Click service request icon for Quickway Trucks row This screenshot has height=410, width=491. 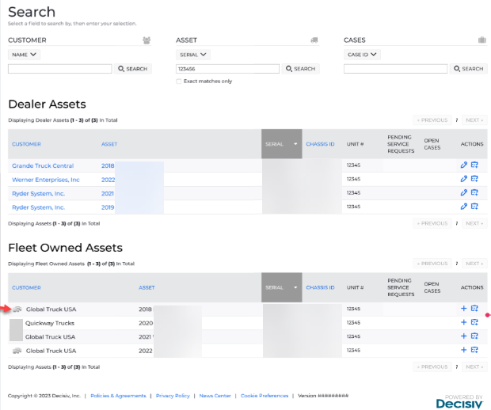click(x=474, y=322)
